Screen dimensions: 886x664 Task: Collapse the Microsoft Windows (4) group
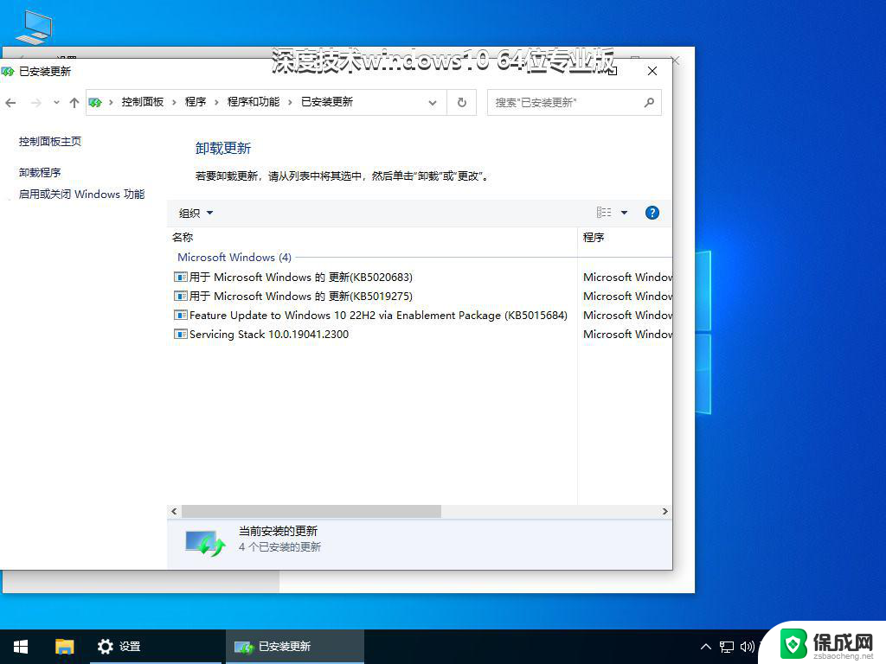coord(234,258)
